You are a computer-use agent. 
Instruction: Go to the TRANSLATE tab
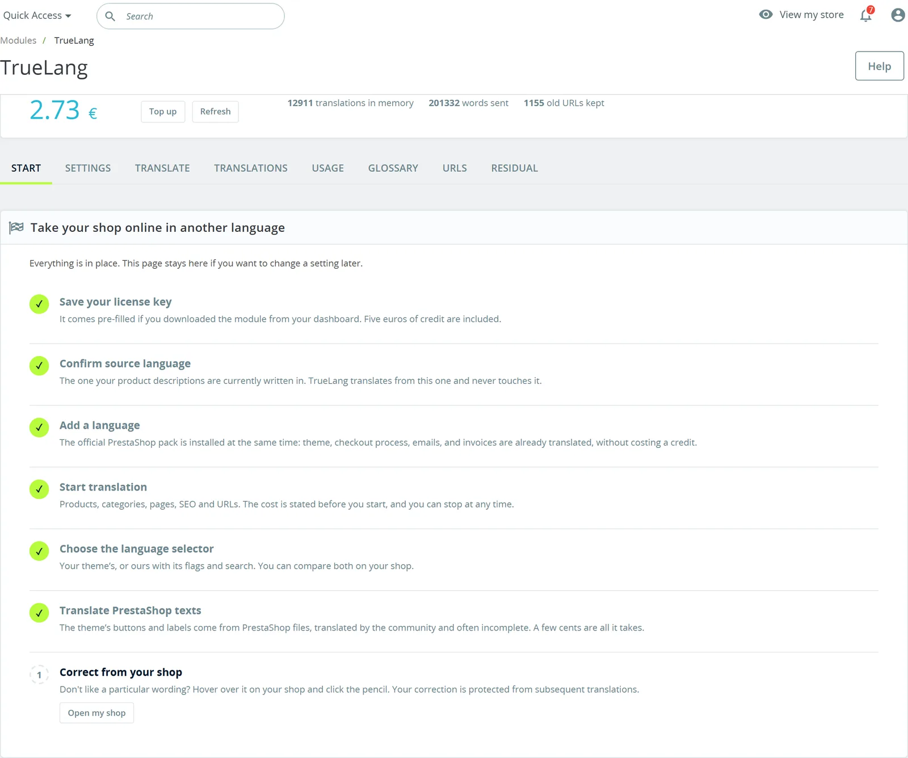pyautogui.click(x=162, y=168)
